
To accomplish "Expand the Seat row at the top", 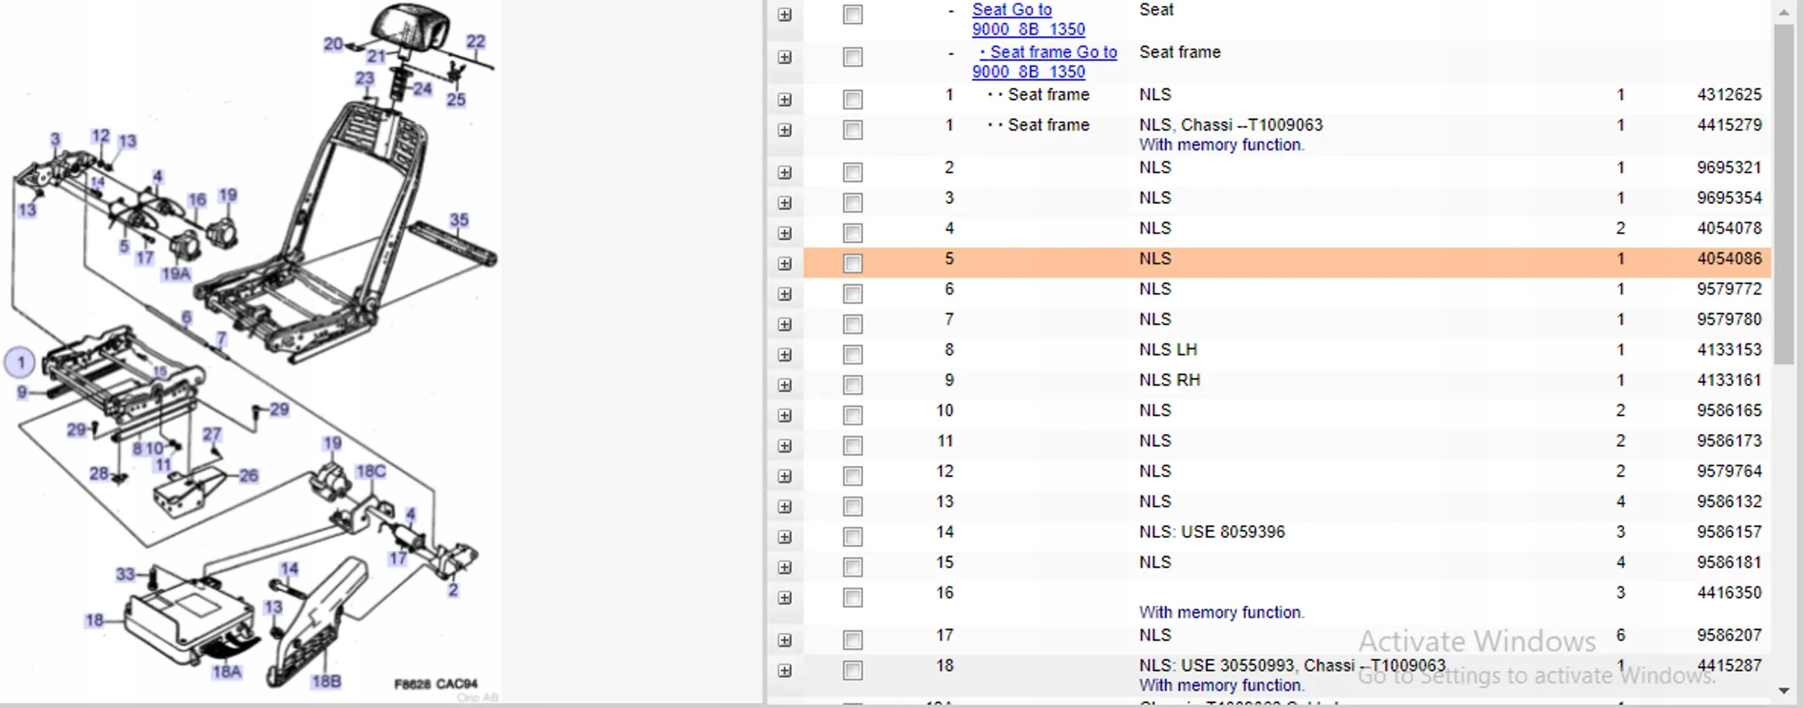I will pyautogui.click(x=785, y=15).
